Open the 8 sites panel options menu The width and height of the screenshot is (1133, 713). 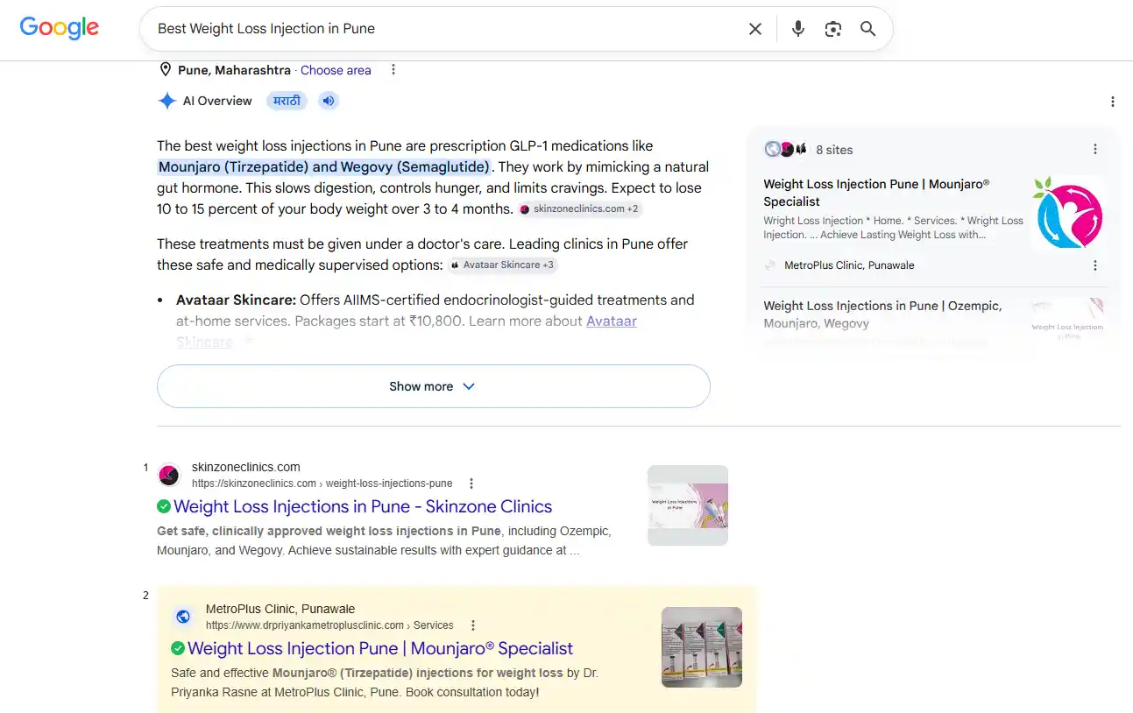pyautogui.click(x=1094, y=150)
